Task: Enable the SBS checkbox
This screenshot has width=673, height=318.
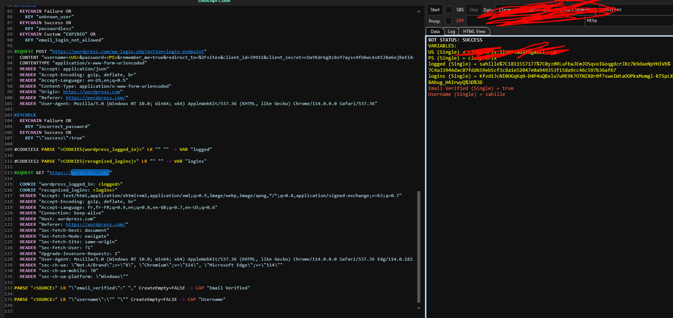Action: click(x=448, y=9)
